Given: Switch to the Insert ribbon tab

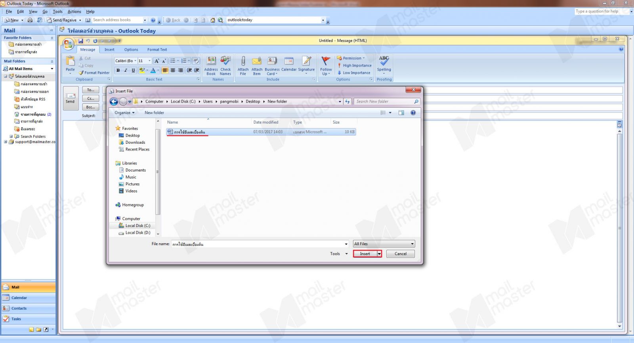Looking at the screenshot, I should tap(109, 50).
